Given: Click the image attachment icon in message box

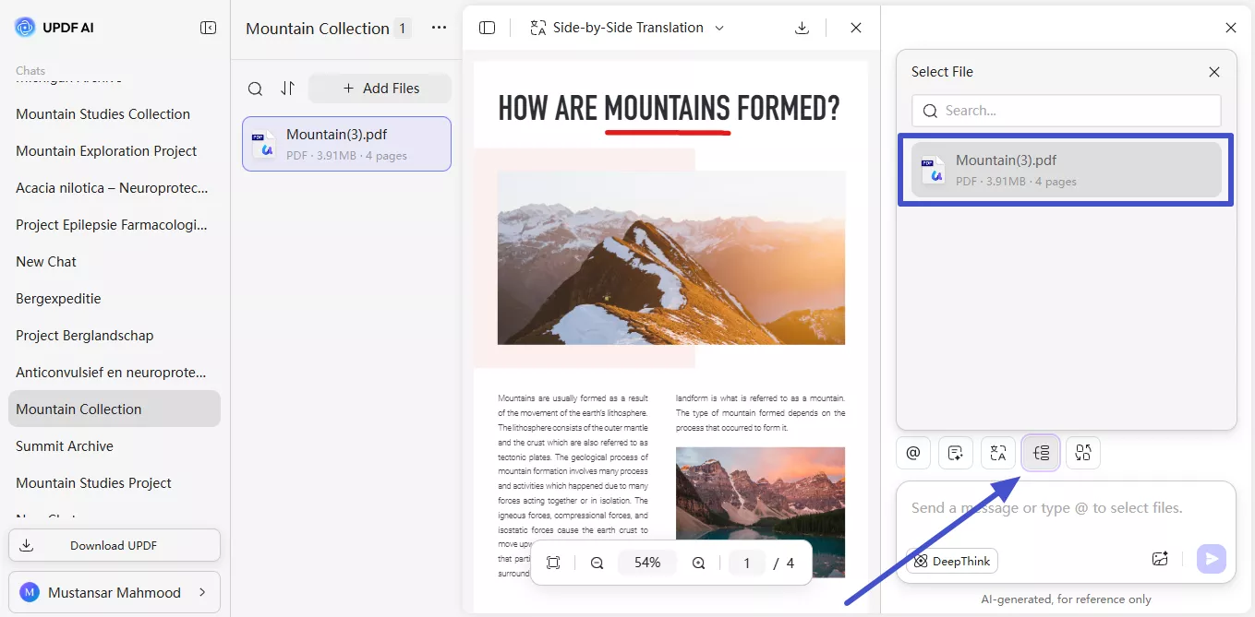Looking at the screenshot, I should (x=1160, y=558).
